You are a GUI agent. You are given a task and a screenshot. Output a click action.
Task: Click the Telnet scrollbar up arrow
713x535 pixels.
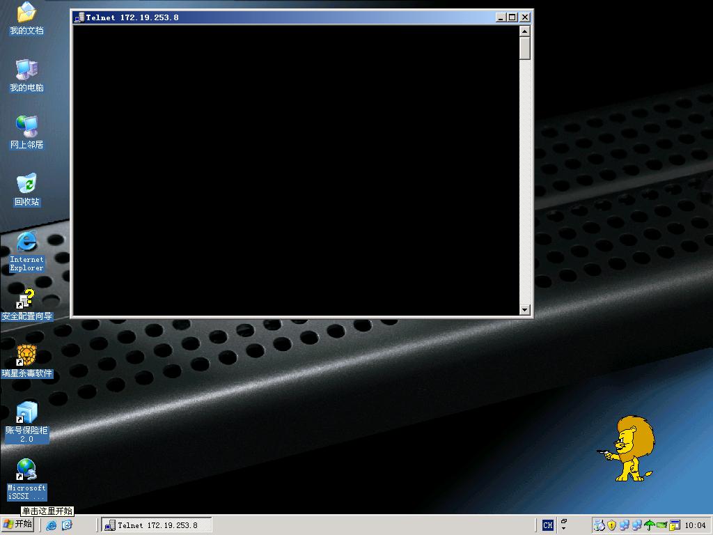(x=525, y=31)
